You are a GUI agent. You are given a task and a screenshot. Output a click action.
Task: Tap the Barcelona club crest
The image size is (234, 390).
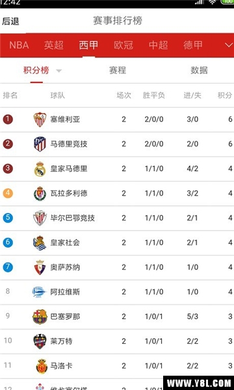click(x=40, y=317)
